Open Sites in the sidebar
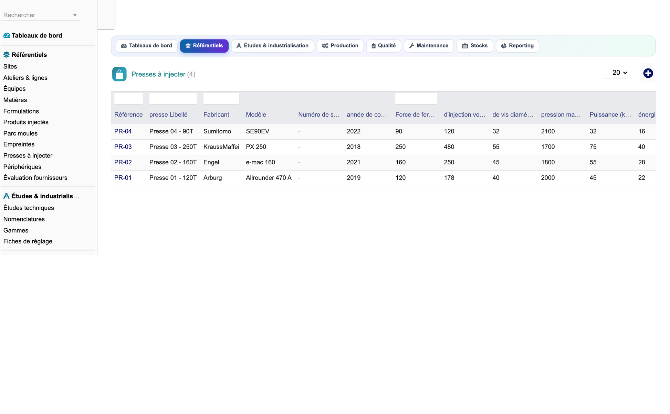The height and width of the screenshot is (414, 670). (x=10, y=66)
